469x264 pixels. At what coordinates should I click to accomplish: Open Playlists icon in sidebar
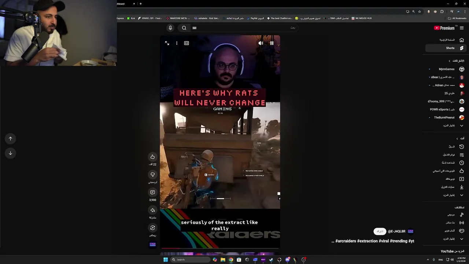[462, 155]
